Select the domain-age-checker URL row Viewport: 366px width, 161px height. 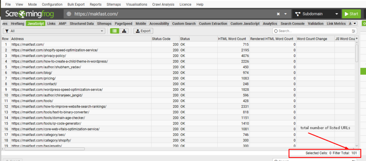[x=178, y=118]
